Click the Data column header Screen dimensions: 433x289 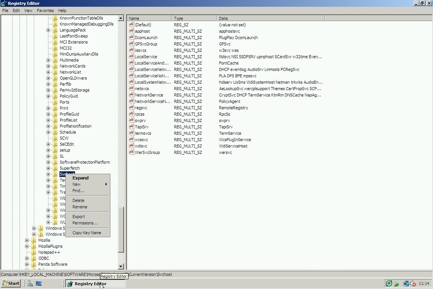[271, 19]
